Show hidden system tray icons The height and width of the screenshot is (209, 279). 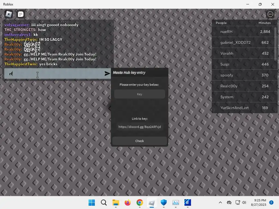click(220, 202)
